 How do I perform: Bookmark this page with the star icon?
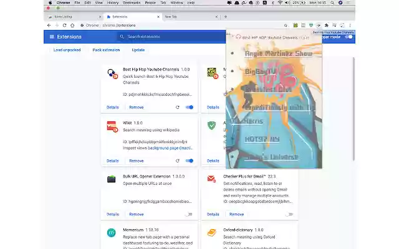(286, 26)
